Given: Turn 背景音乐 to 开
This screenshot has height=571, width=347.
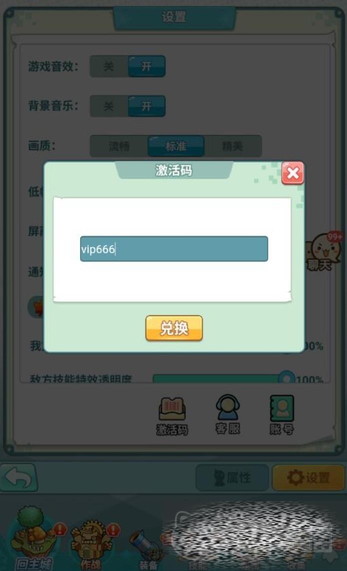Looking at the screenshot, I should point(146,106).
